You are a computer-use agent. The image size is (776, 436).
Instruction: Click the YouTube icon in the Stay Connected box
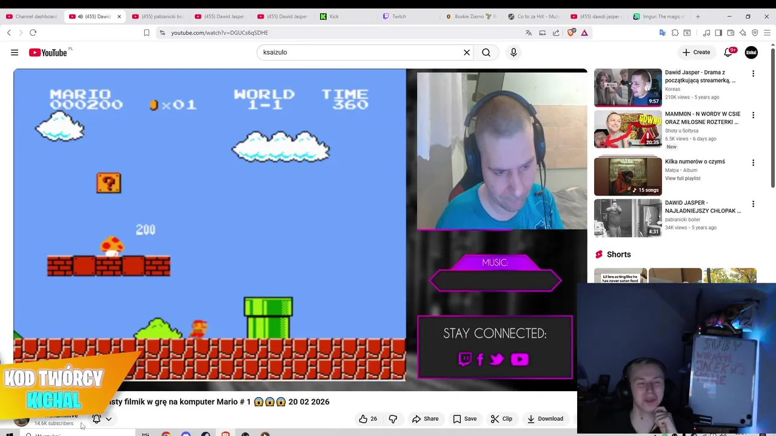520,359
